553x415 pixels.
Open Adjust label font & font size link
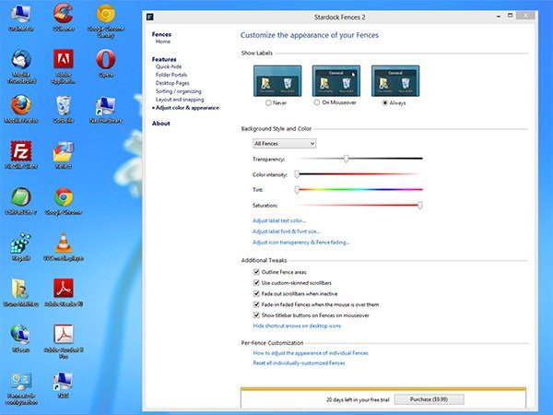(287, 231)
